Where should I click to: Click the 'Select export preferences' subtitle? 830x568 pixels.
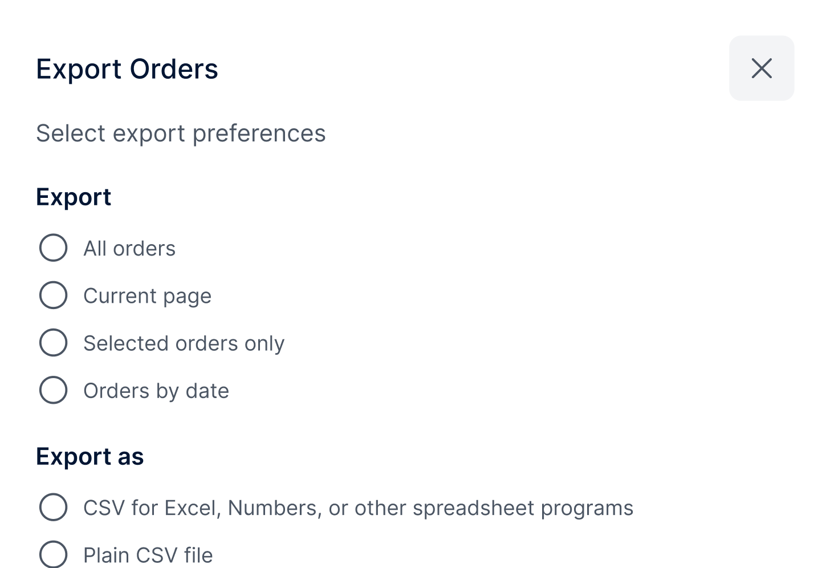click(x=181, y=133)
